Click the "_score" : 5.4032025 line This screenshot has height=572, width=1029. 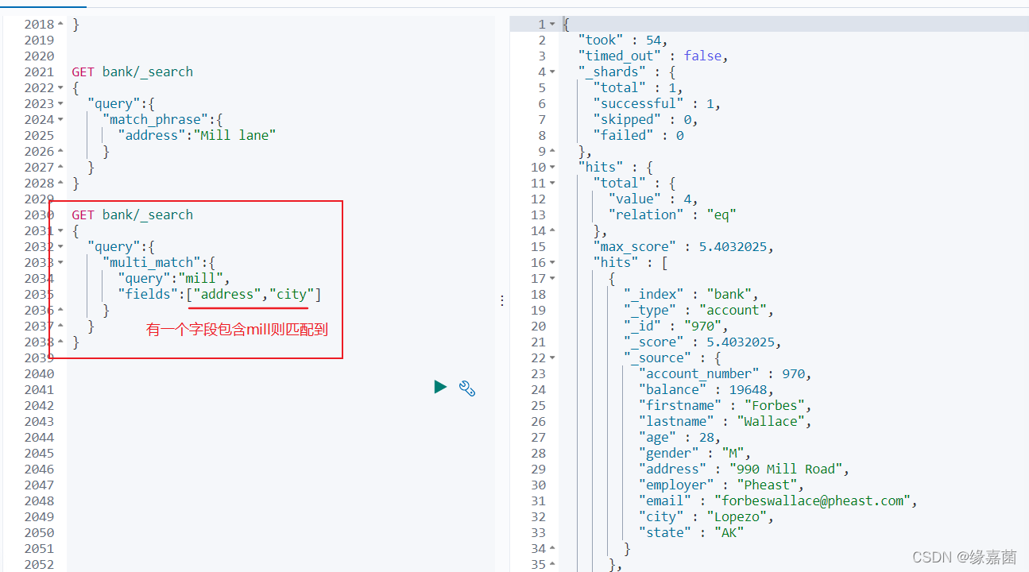pos(702,342)
